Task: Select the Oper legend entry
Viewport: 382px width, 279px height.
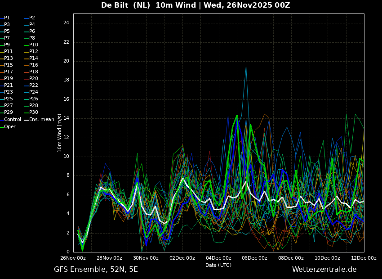Action: (8, 126)
